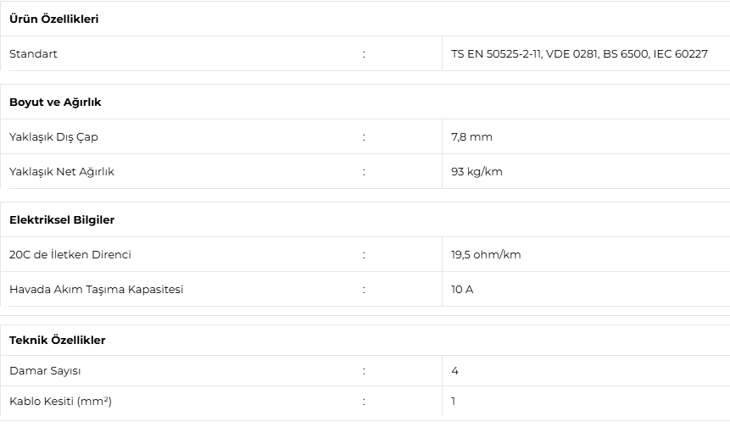Screen dimensions: 730x427
Task: Click the Ürün Özellikleri section header
Action: pyautogui.click(x=54, y=19)
